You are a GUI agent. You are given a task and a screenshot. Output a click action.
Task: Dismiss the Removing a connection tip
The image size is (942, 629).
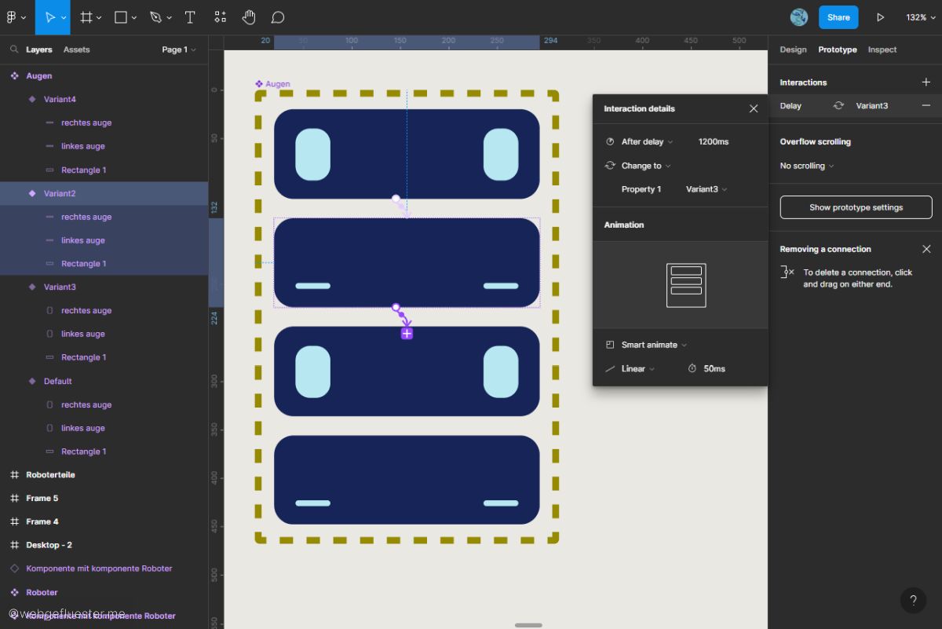click(926, 249)
